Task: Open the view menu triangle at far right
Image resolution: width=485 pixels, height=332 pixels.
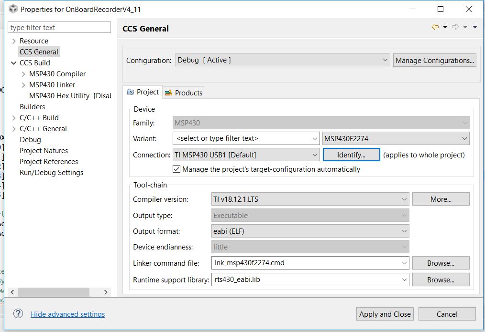Action: click(475, 27)
